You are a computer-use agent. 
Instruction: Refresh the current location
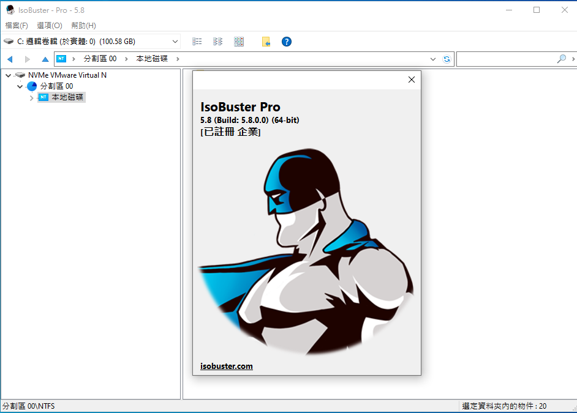pos(447,59)
